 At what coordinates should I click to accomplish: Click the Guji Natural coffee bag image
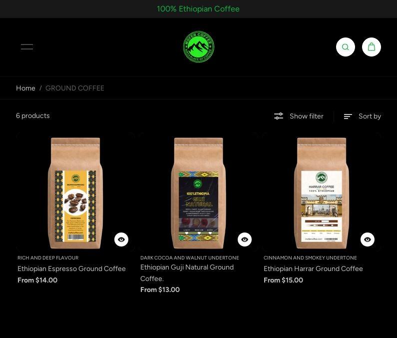pos(199,192)
